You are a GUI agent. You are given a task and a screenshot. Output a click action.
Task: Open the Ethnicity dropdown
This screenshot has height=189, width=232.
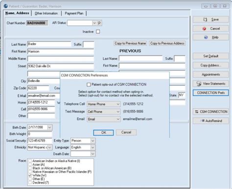coord(50,147)
